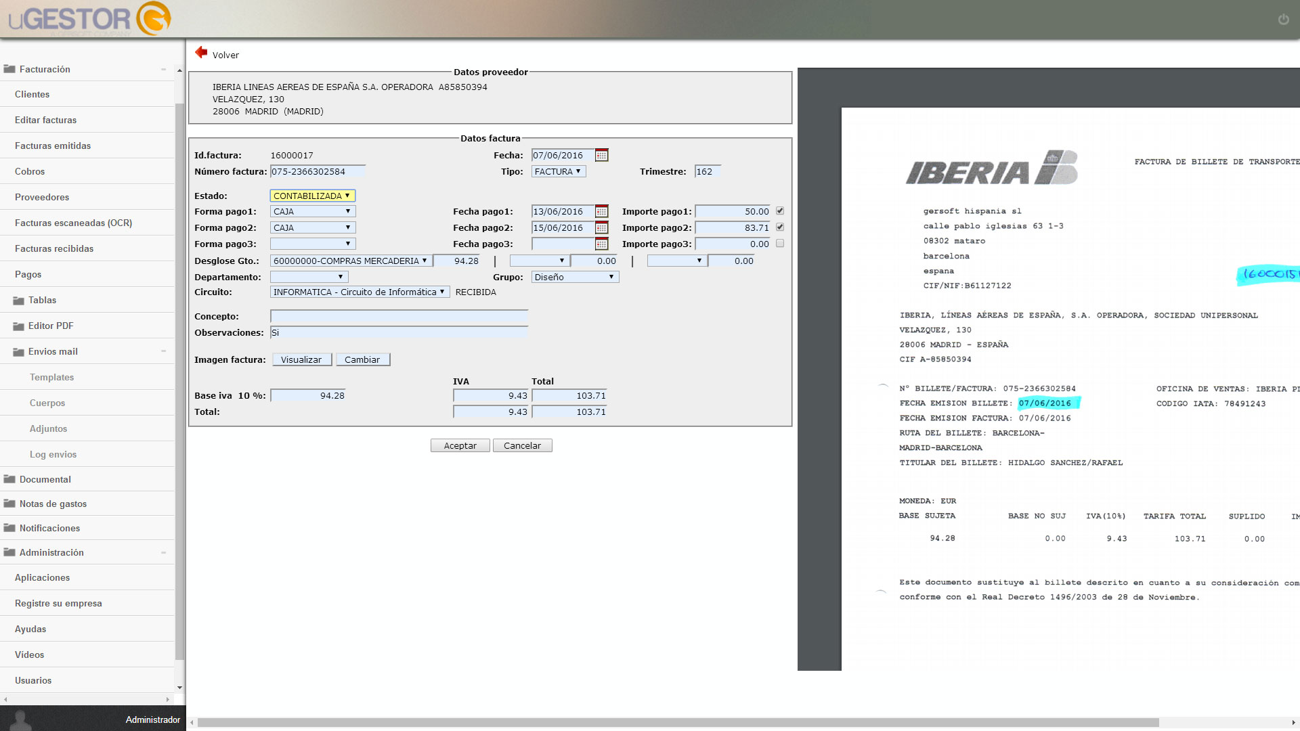This screenshot has height=731, width=1300.
Task: Click the sidebar scroll down arrow
Action: pos(179,688)
